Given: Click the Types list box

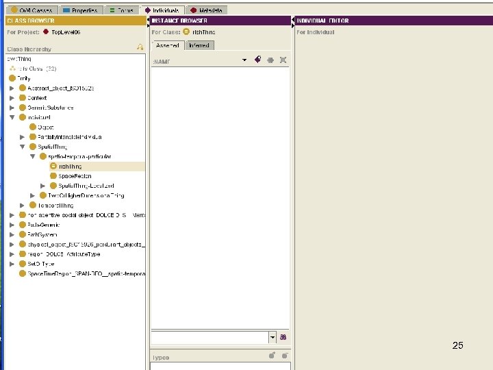Looking at the screenshot, I should (x=220, y=366).
